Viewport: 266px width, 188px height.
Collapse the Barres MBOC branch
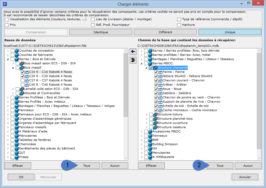[141, 63]
